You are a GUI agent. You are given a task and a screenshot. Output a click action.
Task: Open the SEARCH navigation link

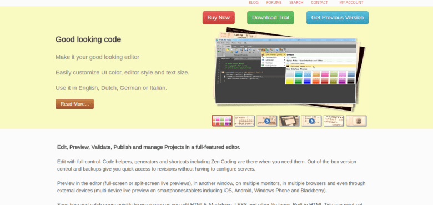click(x=296, y=2)
